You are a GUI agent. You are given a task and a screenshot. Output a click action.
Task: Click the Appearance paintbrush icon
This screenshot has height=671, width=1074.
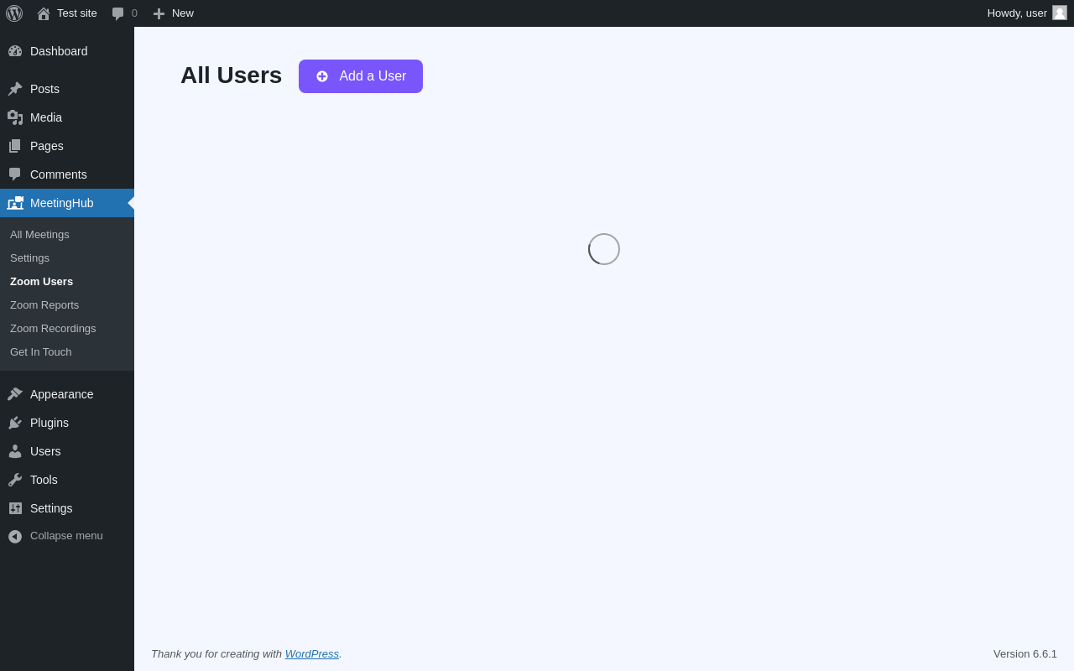point(15,394)
